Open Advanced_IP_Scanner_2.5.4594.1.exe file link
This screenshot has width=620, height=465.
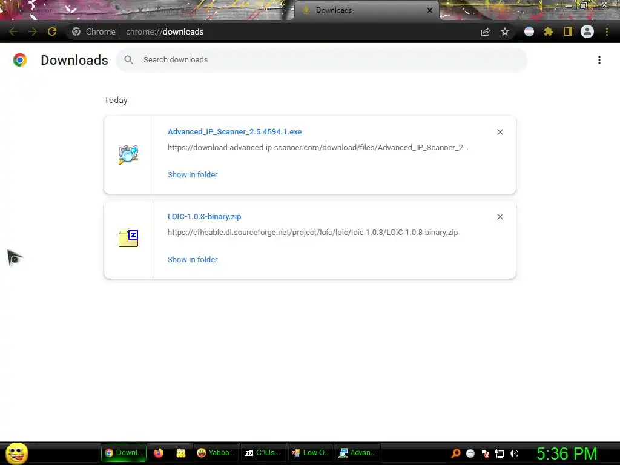(234, 131)
